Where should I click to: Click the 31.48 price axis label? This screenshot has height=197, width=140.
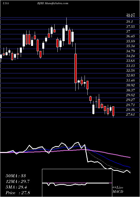tap(130, 80)
